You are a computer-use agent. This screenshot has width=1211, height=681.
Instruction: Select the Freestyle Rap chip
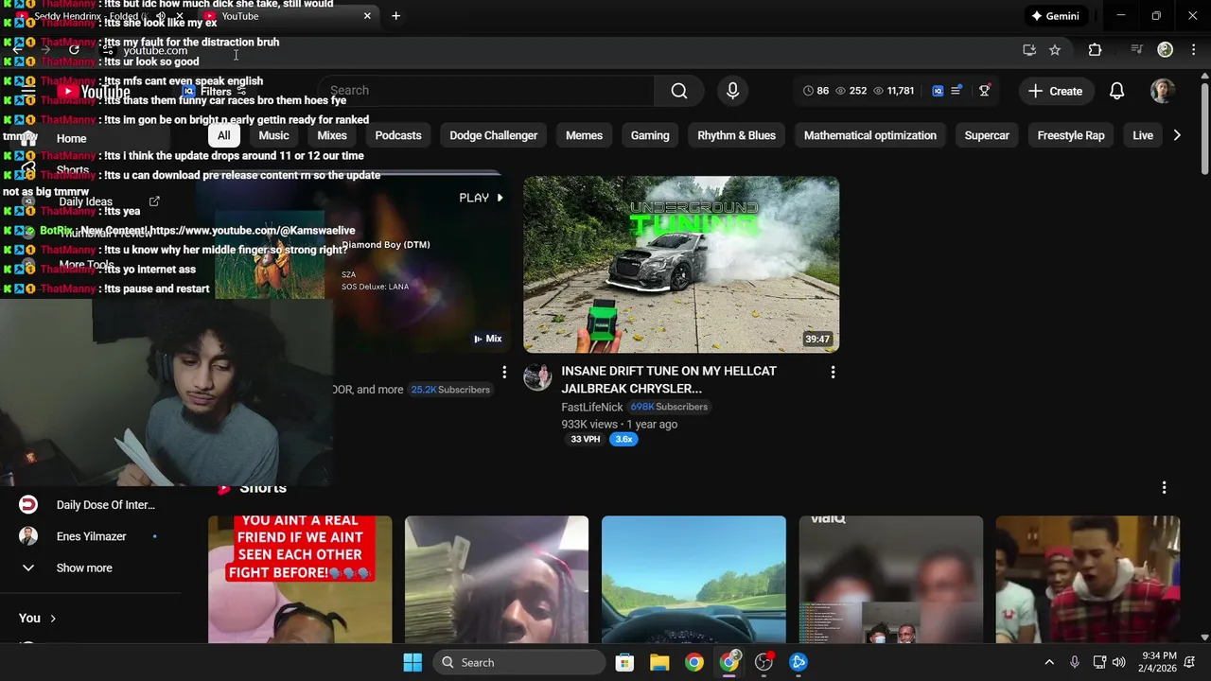tap(1071, 135)
